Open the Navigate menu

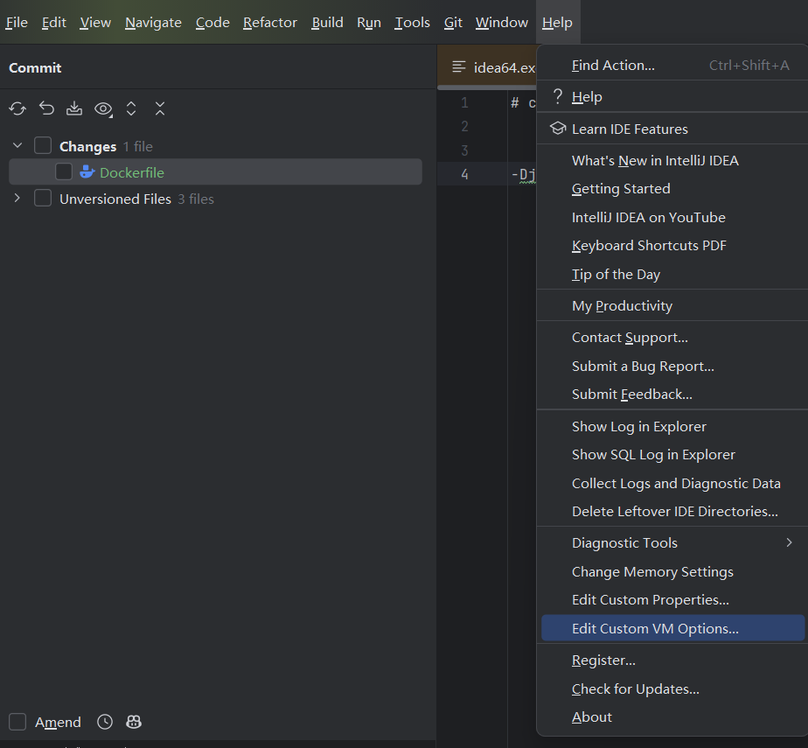click(x=153, y=23)
